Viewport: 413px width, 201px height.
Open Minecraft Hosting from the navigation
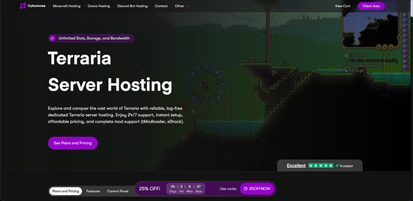point(67,6)
